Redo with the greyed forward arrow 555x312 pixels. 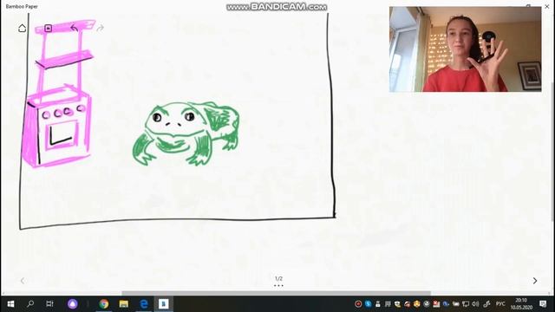point(101,28)
